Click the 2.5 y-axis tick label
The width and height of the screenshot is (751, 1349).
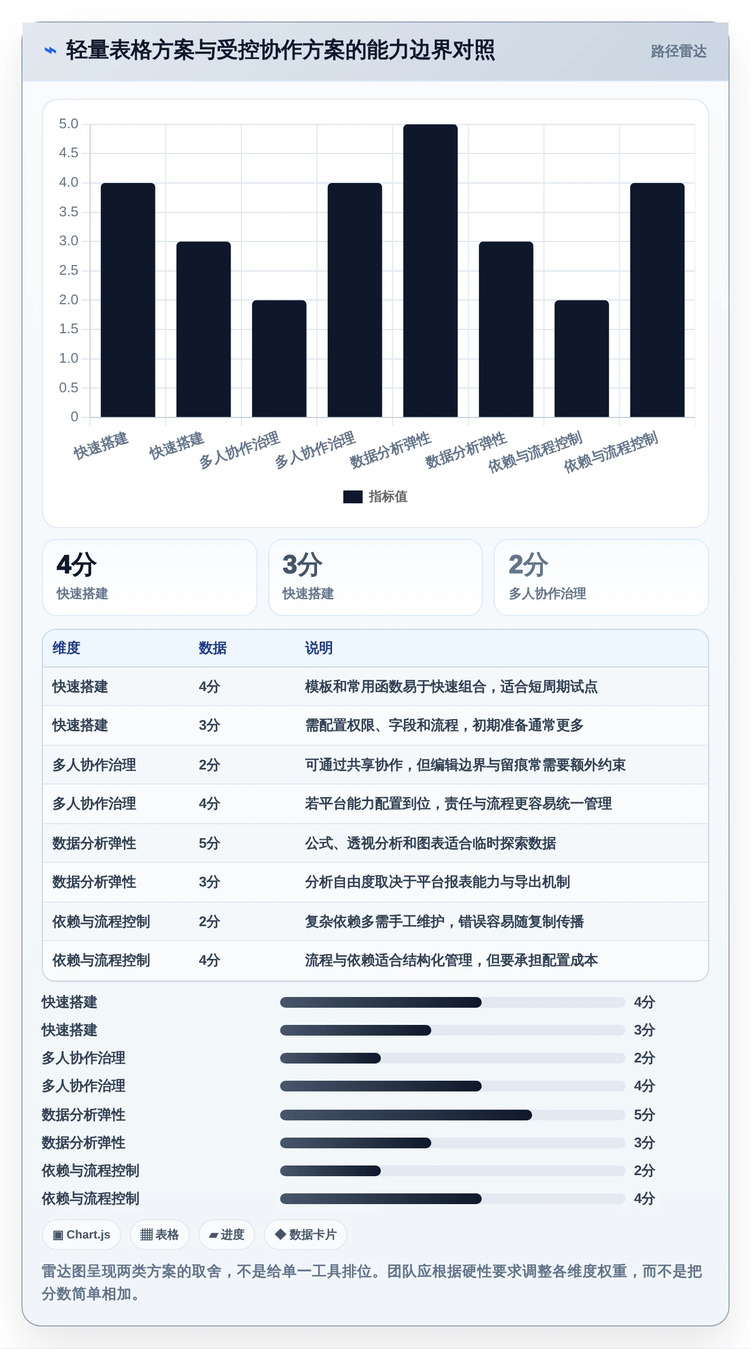(69, 270)
